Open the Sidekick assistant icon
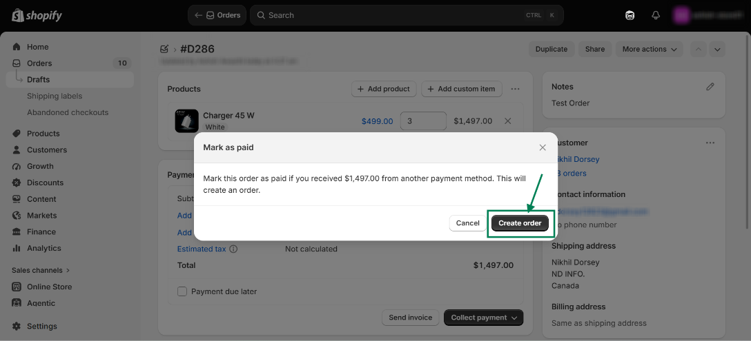 pyautogui.click(x=630, y=15)
